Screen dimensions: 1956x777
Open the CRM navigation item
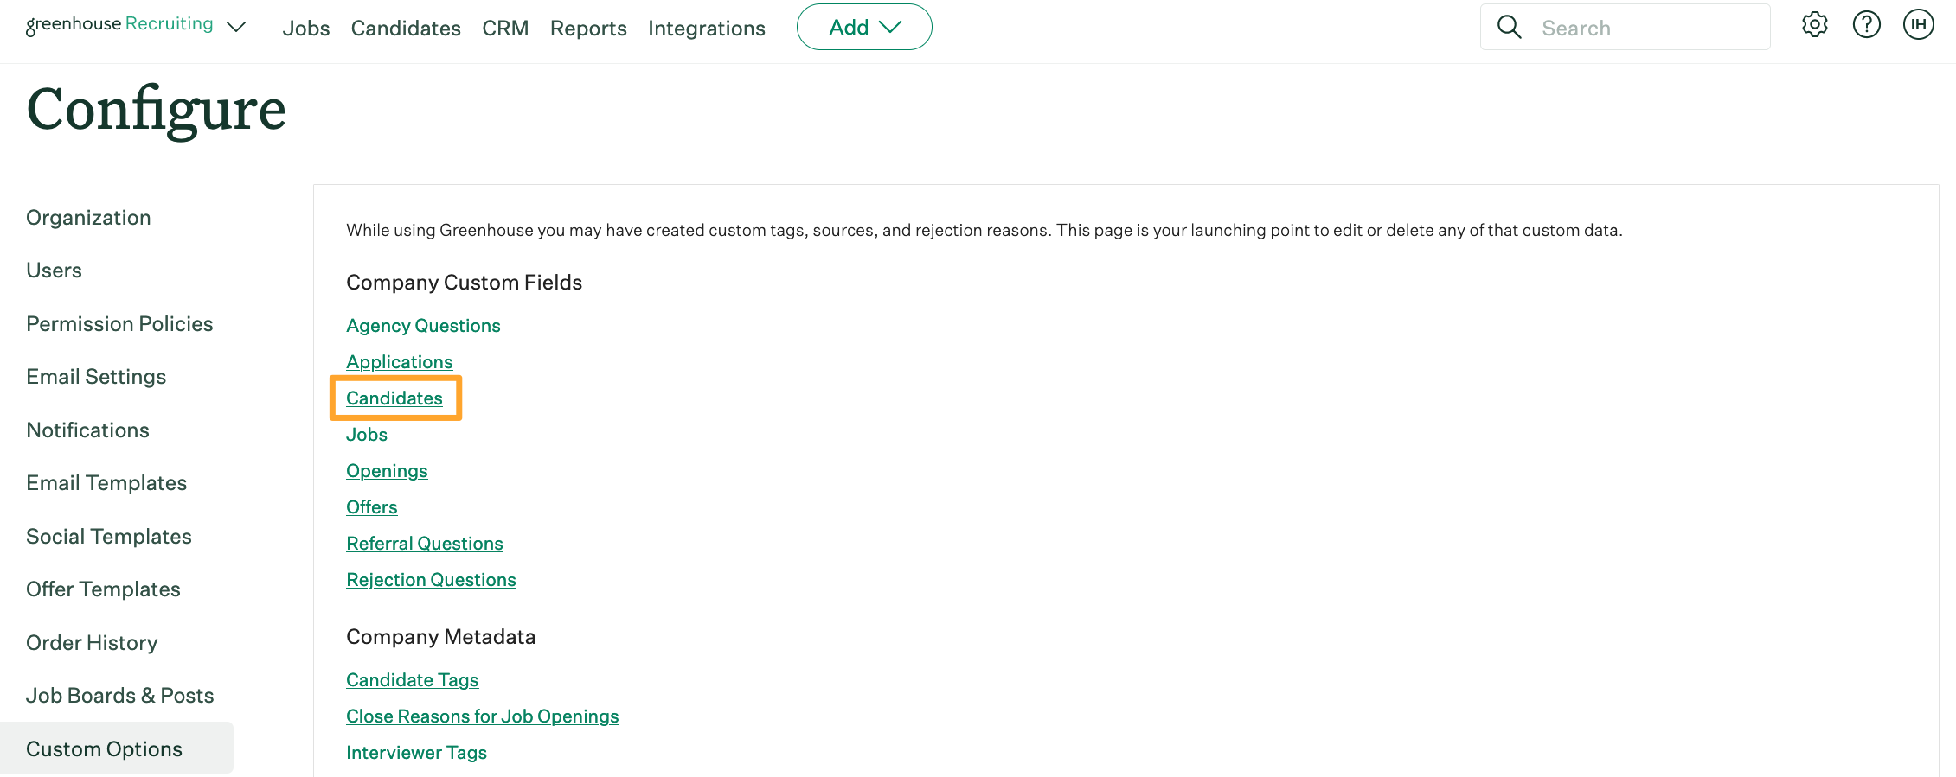(505, 29)
